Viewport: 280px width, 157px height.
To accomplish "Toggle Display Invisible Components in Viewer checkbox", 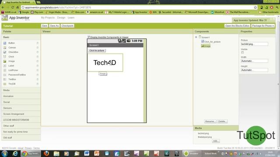I will pos(89,37).
